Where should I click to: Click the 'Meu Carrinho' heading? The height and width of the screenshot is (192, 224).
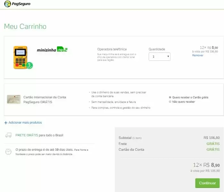pos(25,27)
